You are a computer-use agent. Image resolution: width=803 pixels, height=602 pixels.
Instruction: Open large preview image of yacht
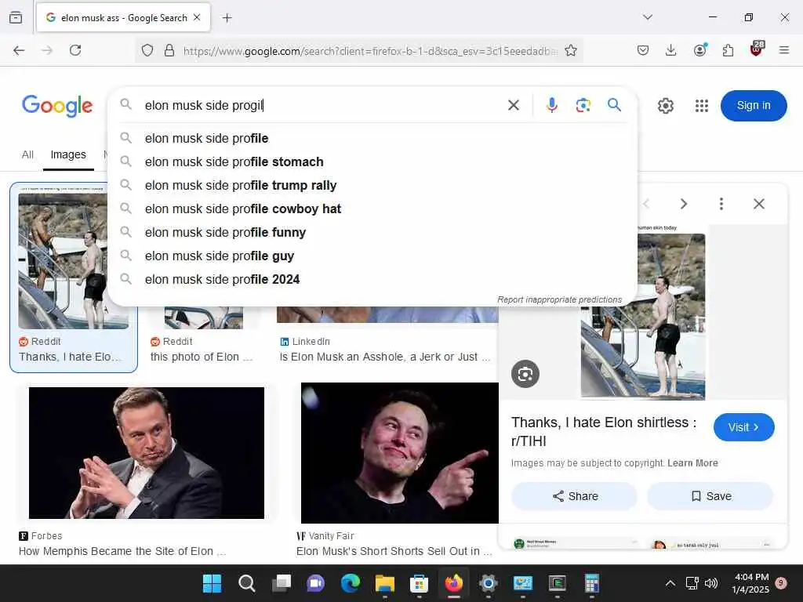(643, 314)
